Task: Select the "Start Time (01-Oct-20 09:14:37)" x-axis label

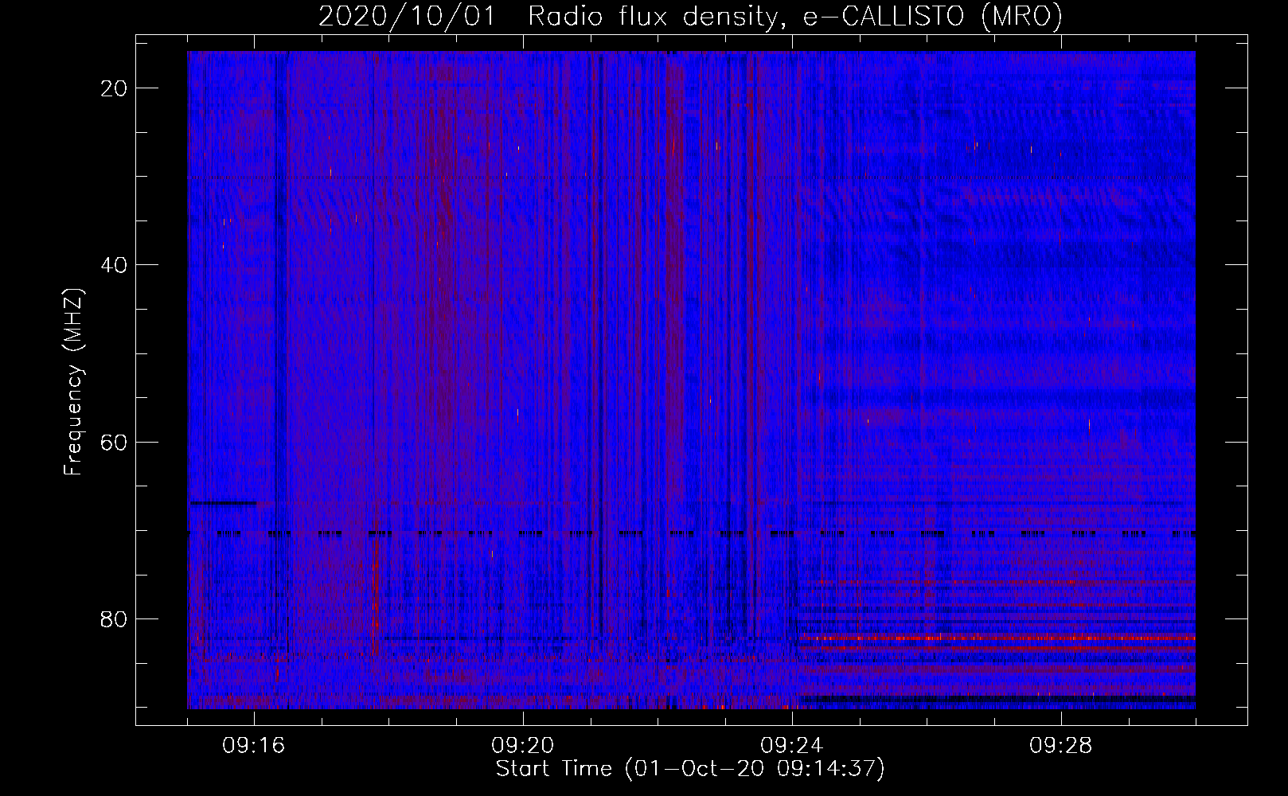Action: (690, 769)
